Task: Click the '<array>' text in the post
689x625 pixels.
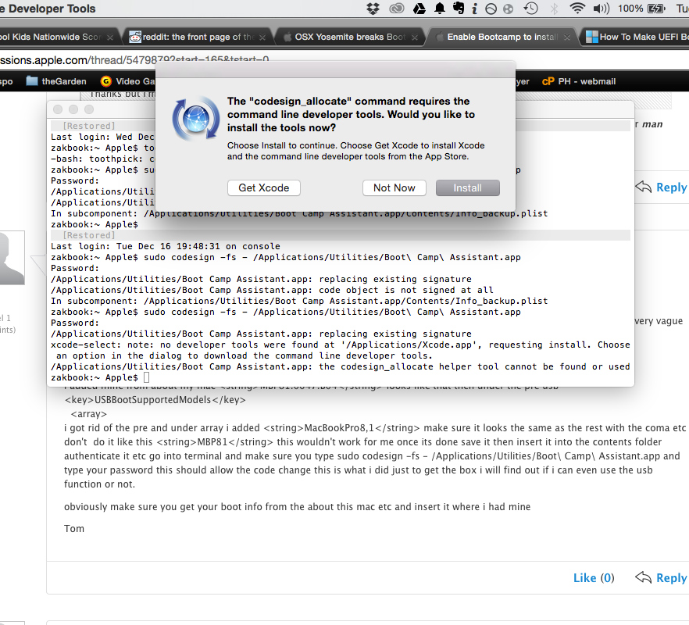Action: tap(89, 413)
